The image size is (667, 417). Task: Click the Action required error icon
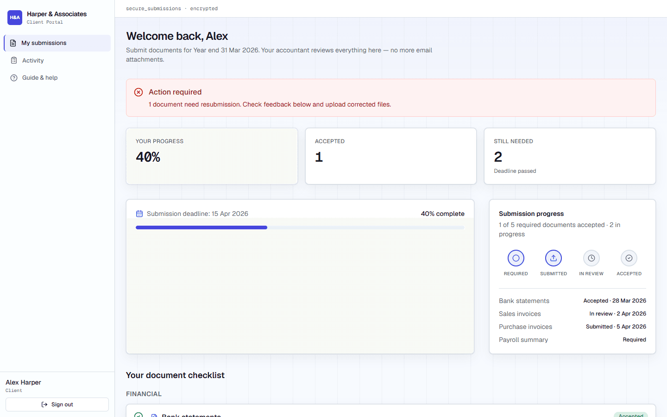coord(138,92)
